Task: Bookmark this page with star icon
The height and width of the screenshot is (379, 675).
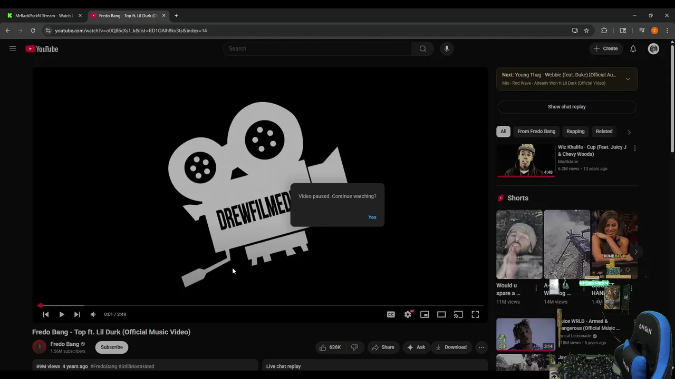Action: (x=586, y=31)
